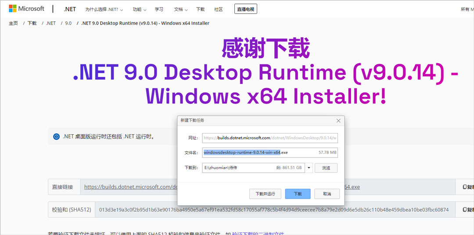Click the SHA512 checksum value text
This screenshot has height=235, width=474.
(274, 209)
